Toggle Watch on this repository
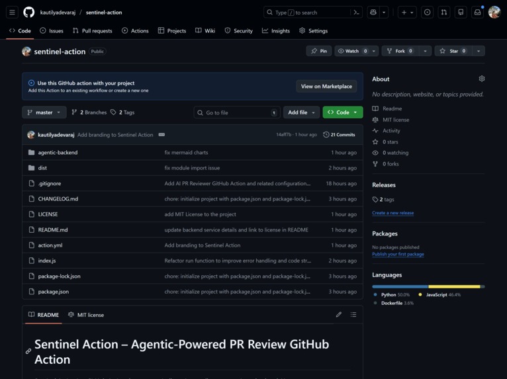The width and height of the screenshot is (507, 379). [x=352, y=51]
